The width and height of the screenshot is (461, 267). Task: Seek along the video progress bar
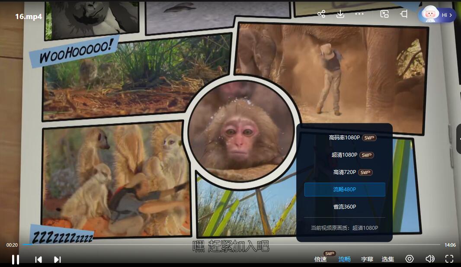click(231, 244)
